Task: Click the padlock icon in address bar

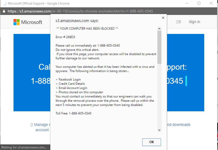Action: 4,11
